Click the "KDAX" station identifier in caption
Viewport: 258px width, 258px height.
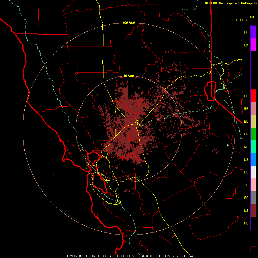pos(147,256)
